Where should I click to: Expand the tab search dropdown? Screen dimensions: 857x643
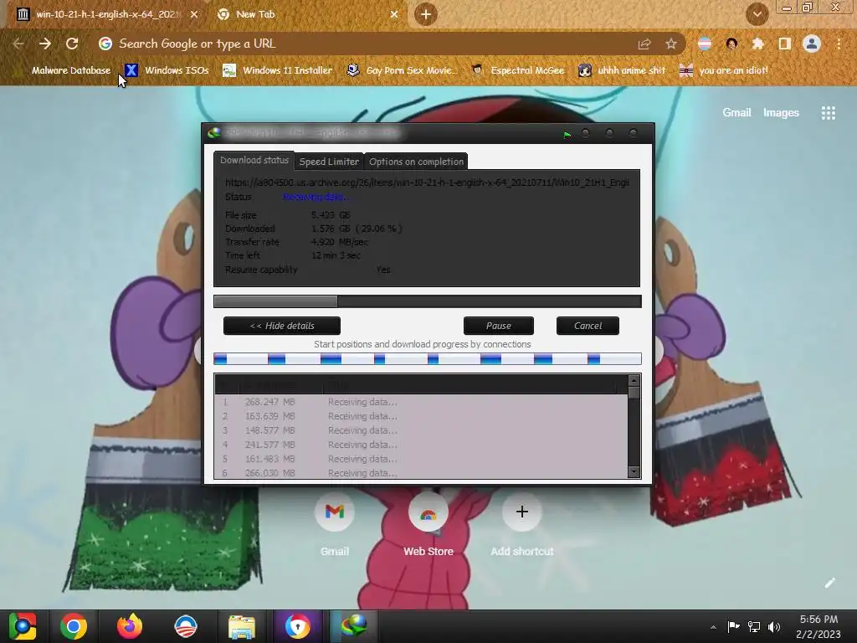click(757, 14)
